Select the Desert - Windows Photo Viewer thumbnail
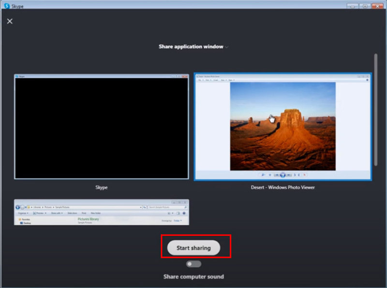Image resolution: width=387 pixels, height=288 pixels. (x=283, y=127)
